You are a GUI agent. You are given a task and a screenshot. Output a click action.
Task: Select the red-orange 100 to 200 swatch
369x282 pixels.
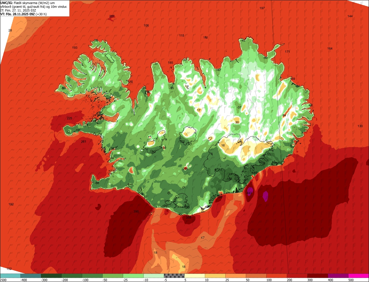[x=276, y=276]
